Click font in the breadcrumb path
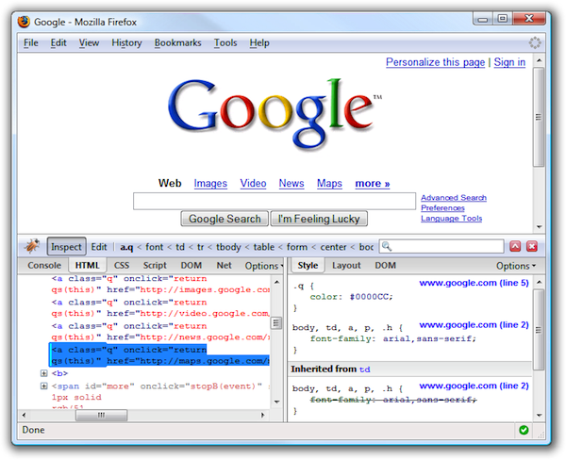Viewport: 566px width, 460px height. [154, 247]
